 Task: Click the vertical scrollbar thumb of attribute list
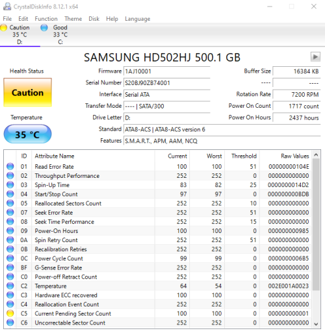[x=316, y=225]
